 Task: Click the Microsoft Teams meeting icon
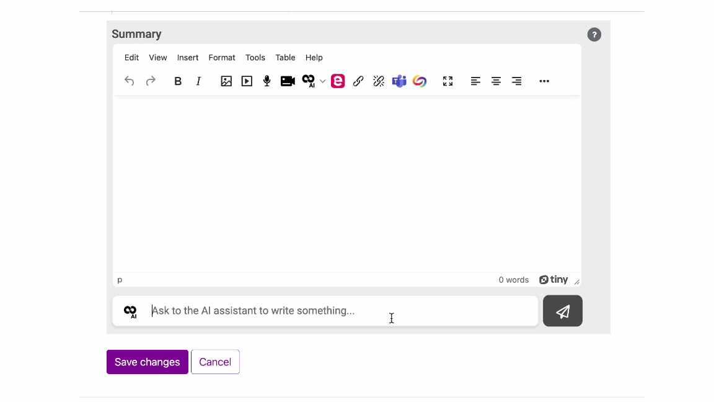(x=399, y=81)
